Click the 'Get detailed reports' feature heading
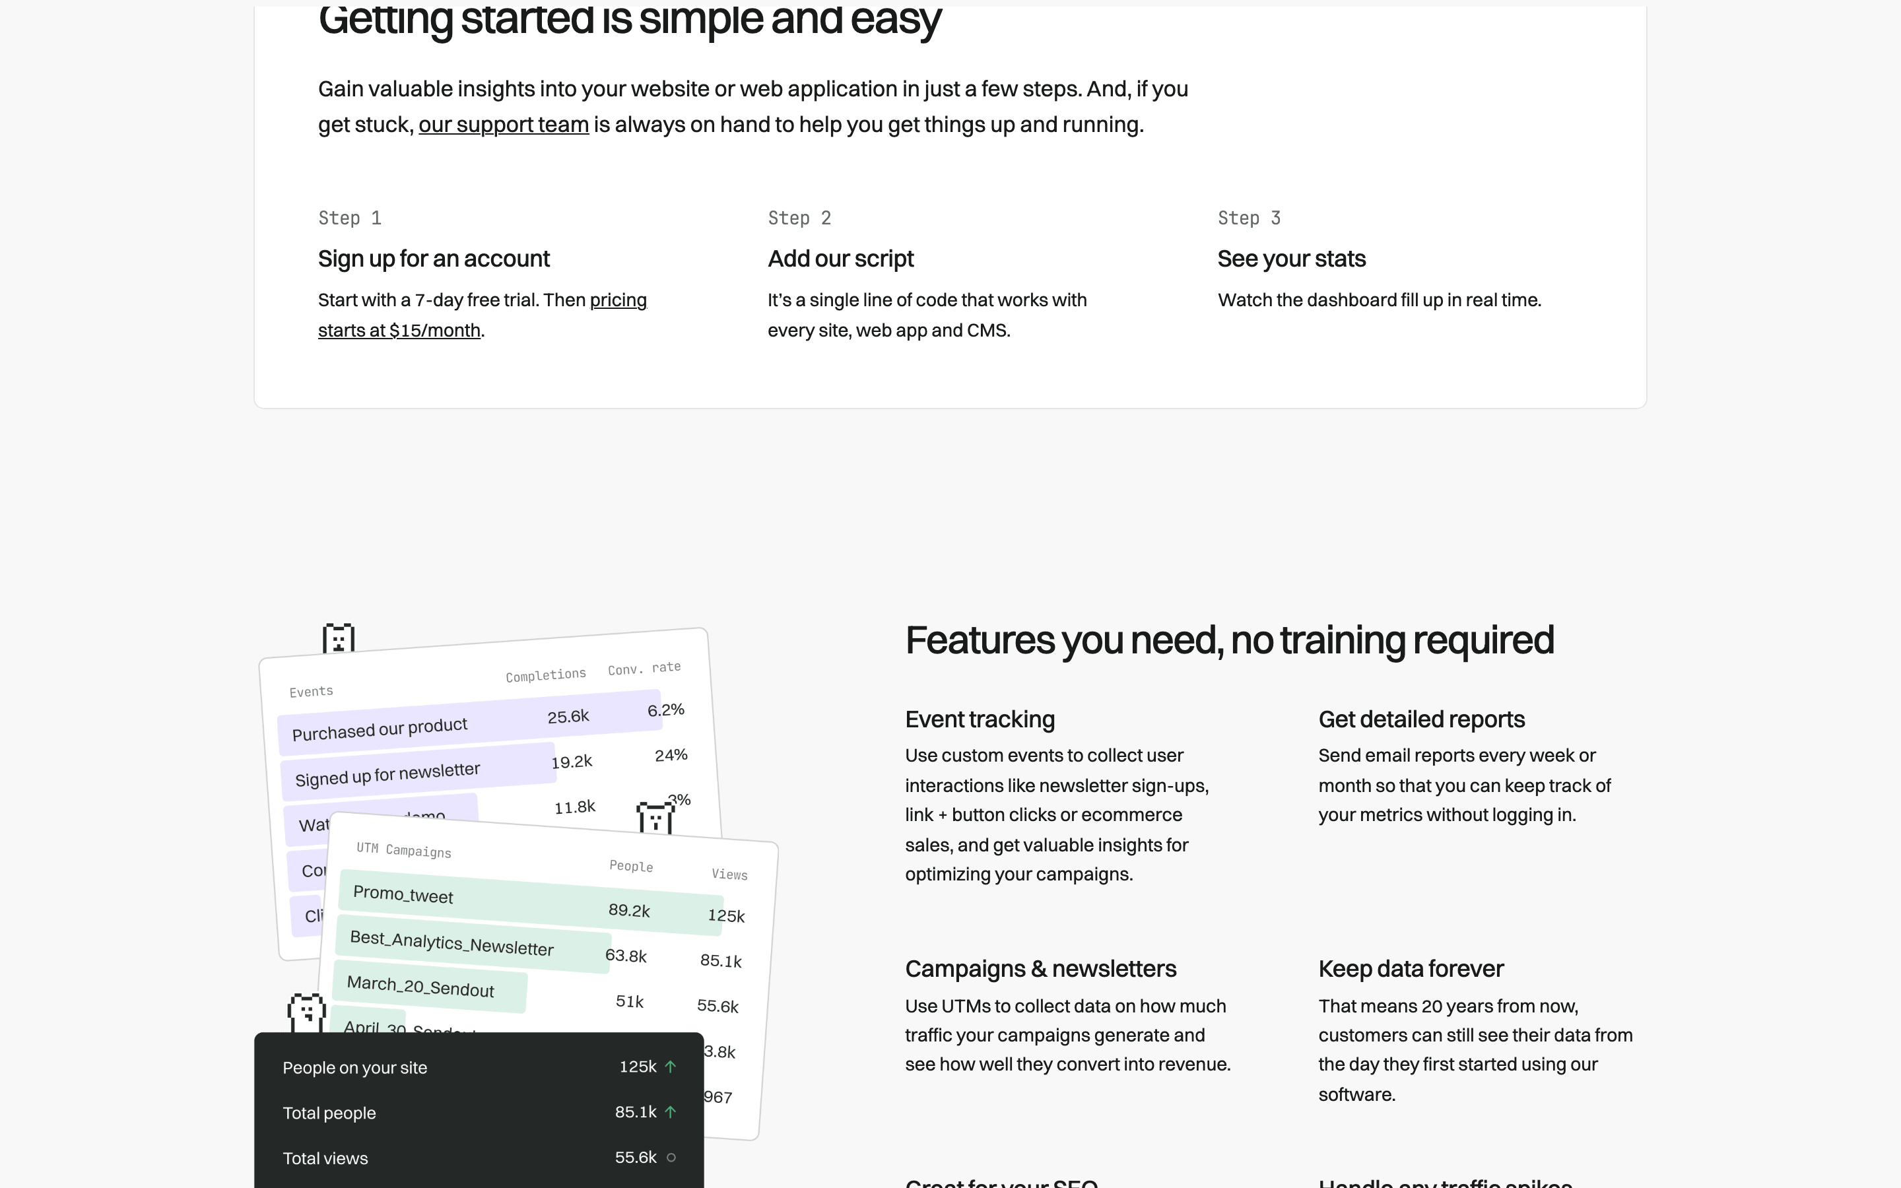 pyautogui.click(x=1421, y=719)
